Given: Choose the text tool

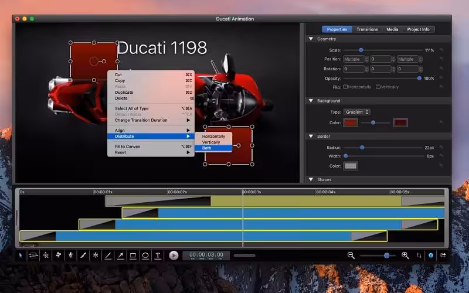Looking at the screenshot, I should [x=158, y=255].
